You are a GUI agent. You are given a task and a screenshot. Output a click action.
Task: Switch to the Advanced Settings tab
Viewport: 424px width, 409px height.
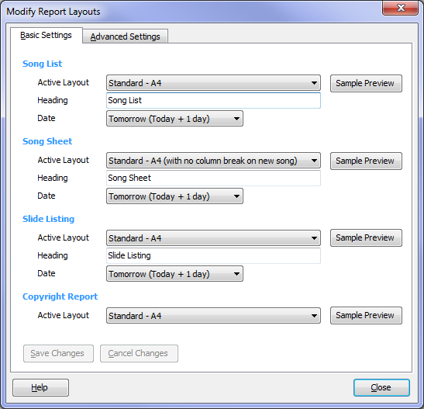tap(126, 36)
